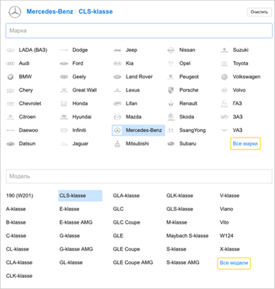Select the E-klasse model
275x289 pixels.
[x=69, y=209]
